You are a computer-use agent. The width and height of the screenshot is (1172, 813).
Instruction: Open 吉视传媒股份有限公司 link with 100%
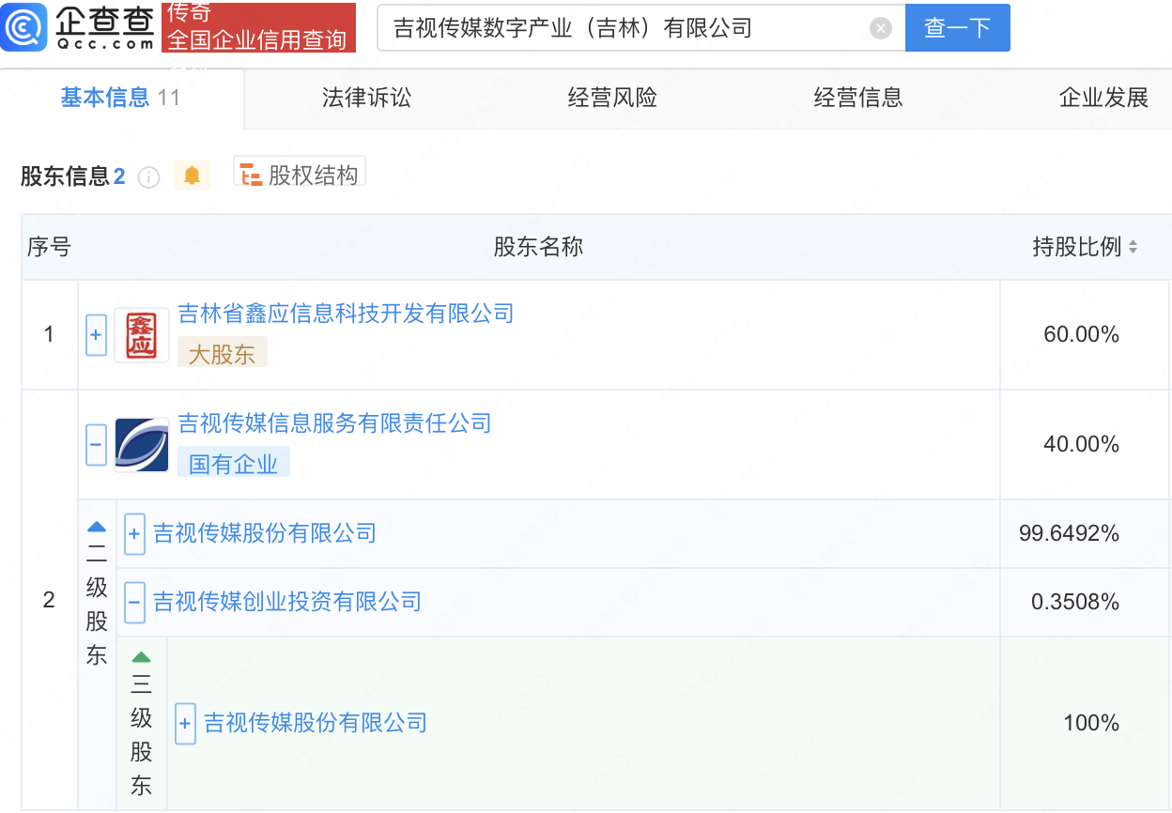tap(316, 723)
